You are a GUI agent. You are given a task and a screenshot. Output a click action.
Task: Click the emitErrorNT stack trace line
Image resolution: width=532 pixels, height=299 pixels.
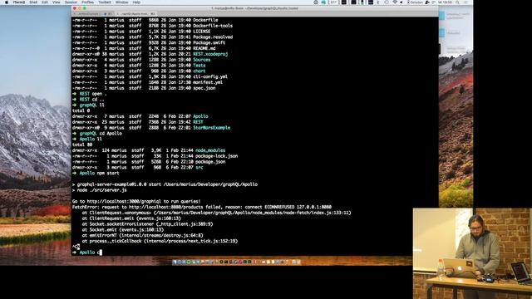[142, 235]
